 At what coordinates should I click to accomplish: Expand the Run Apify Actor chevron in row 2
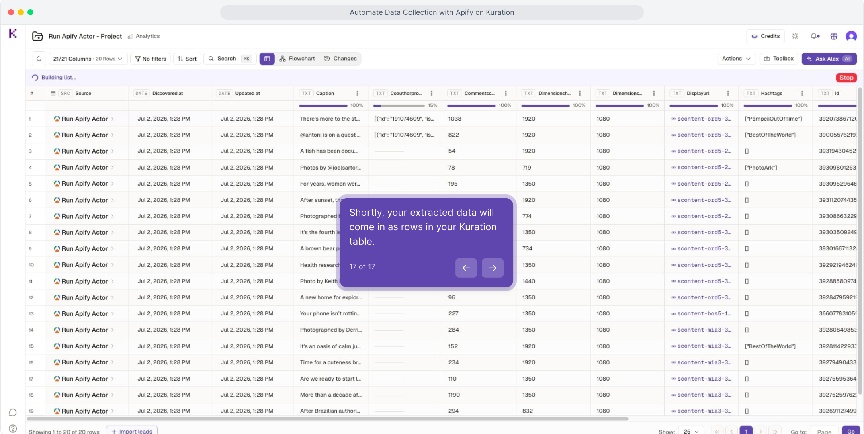[113, 135]
